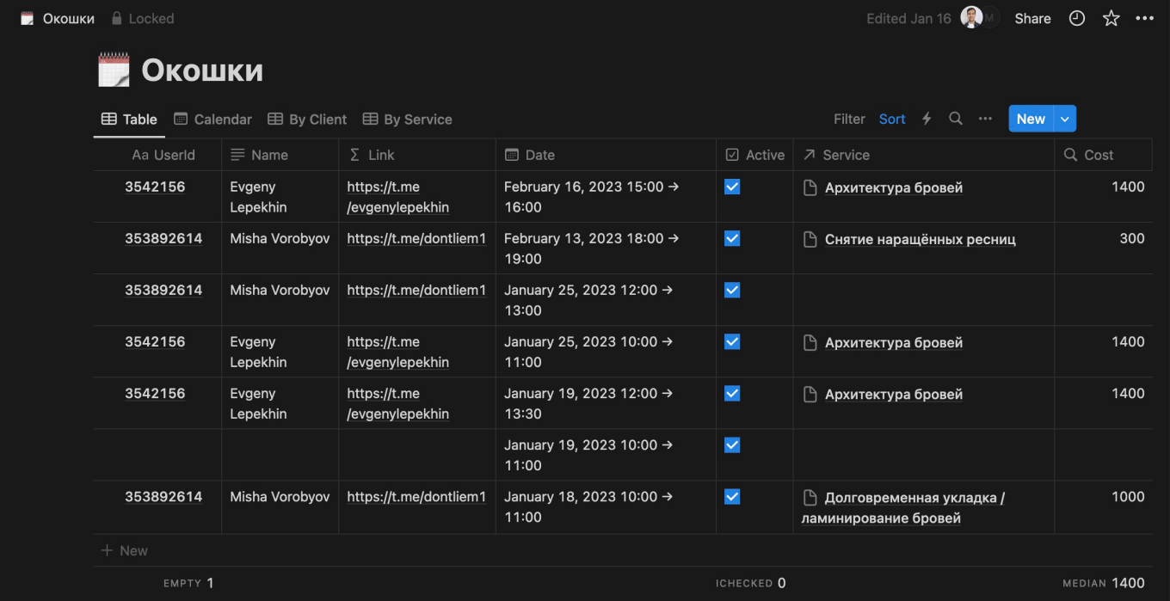Switch to the By Client view tab
The width and height of the screenshot is (1170, 601).
click(x=307, y=120)
